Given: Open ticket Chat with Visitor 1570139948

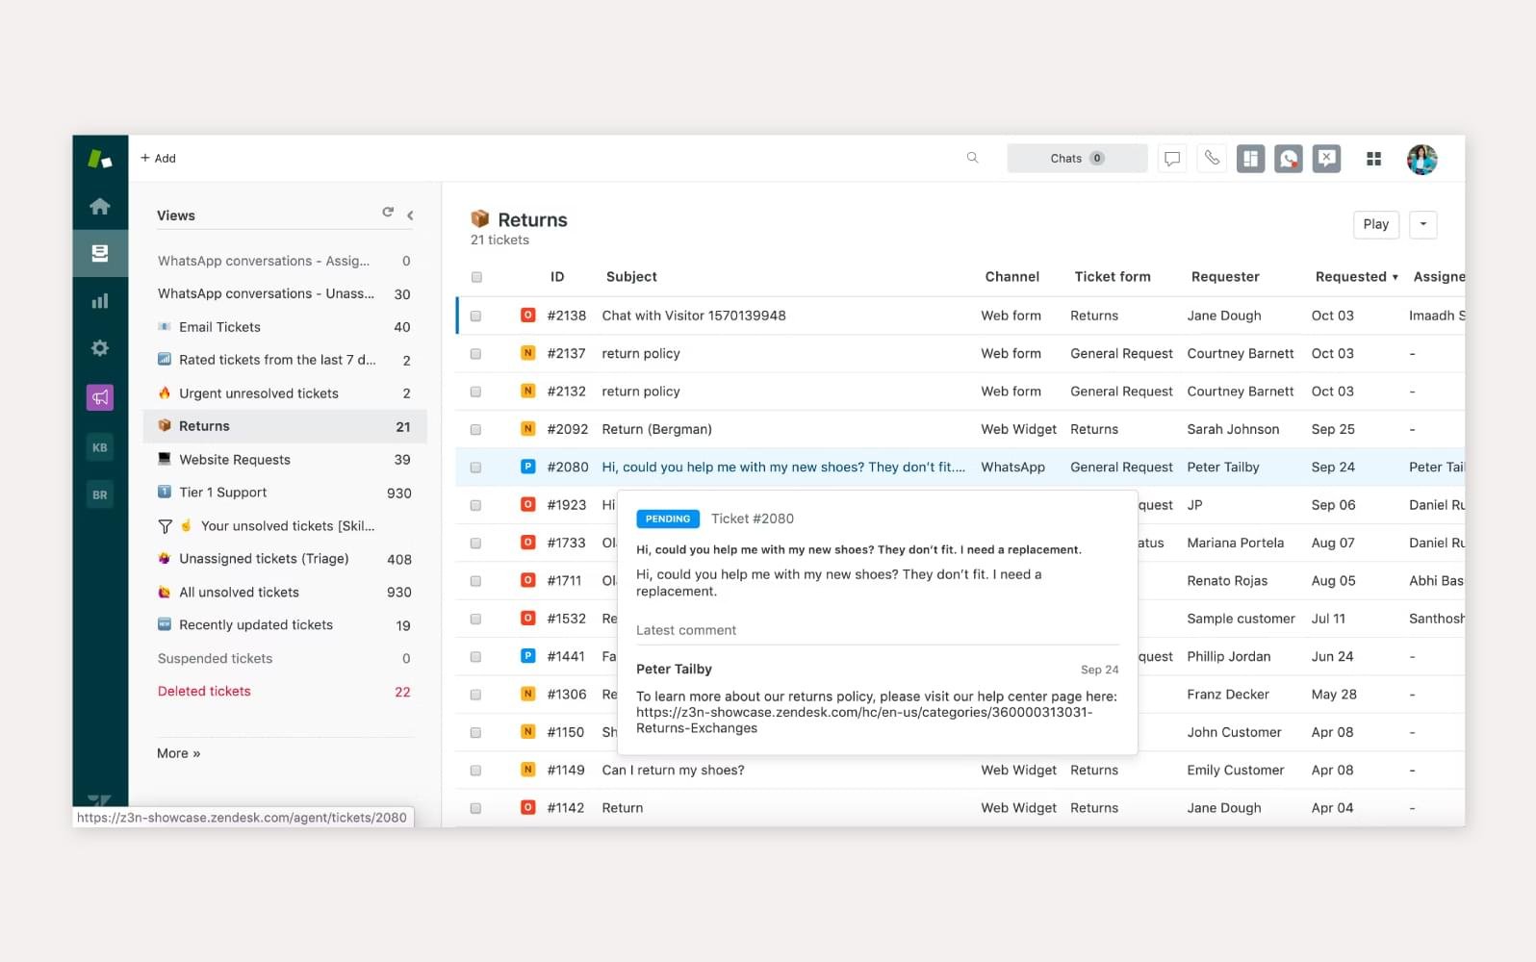Looking at the screenshot, I should click(x=694, y=316).
